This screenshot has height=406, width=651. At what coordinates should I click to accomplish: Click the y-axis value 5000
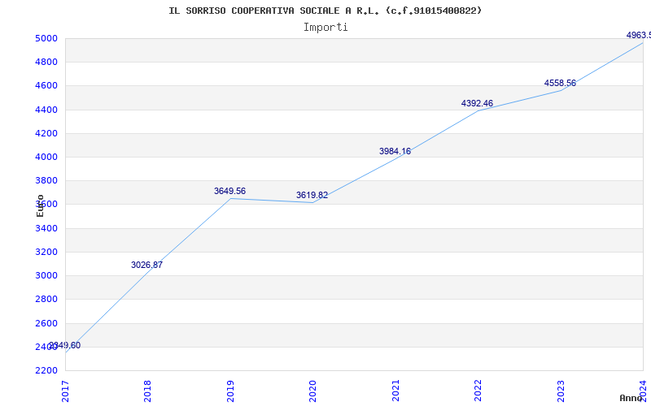[x=47, y=39]
